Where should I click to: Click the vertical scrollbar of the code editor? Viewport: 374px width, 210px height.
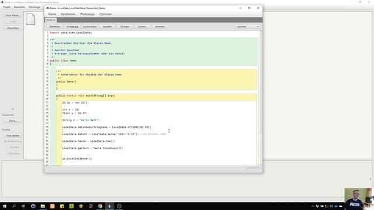(261, 97)
